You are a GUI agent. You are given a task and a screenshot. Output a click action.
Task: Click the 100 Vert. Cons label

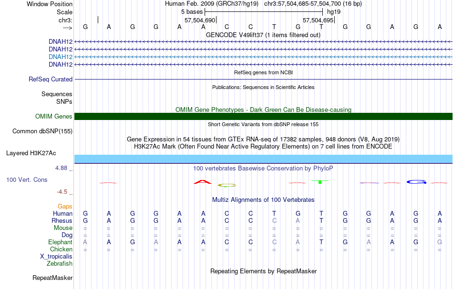[27, 179]
